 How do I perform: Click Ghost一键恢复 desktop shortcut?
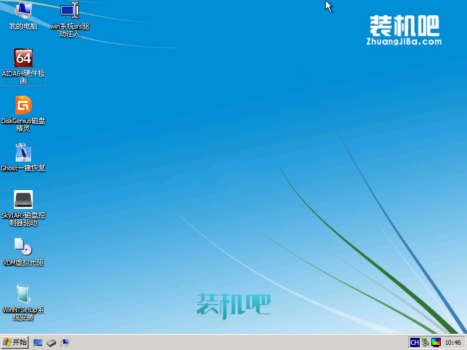[x=23, y=152]
